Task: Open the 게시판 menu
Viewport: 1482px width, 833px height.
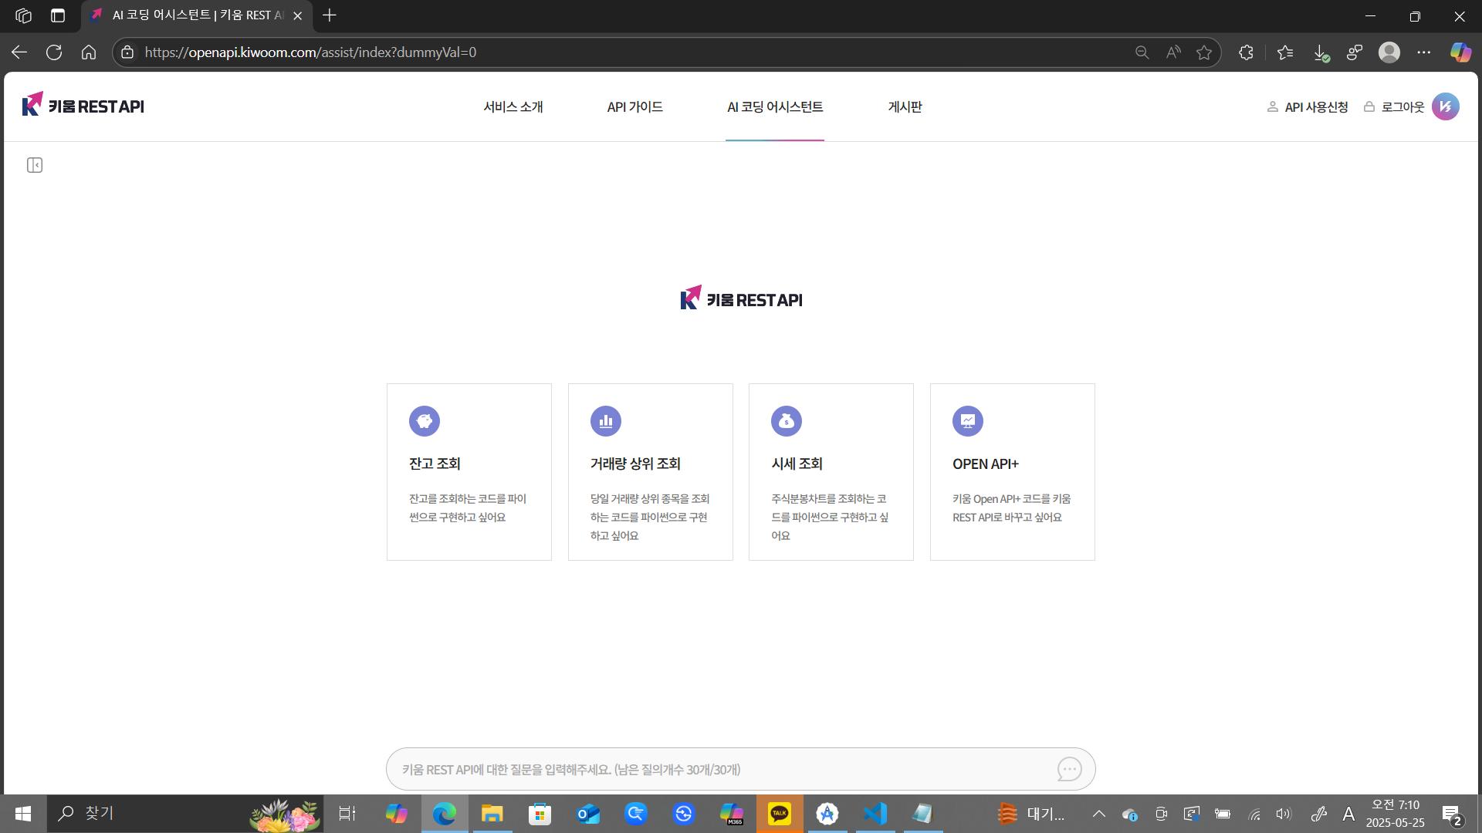Action: (x=905, y=107)
